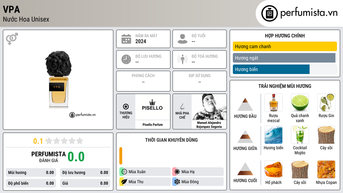The height and width of the screenshot is (193, 343).
Task: Click the VPA perfume bottle image
Action: 58,79
